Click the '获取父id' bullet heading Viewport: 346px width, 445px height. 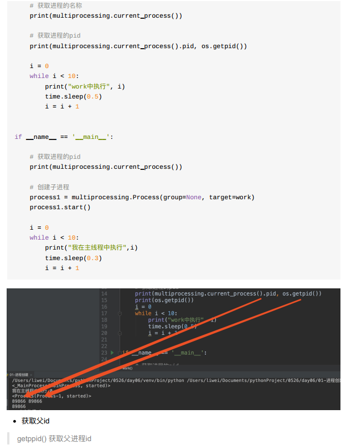point(35,421)
